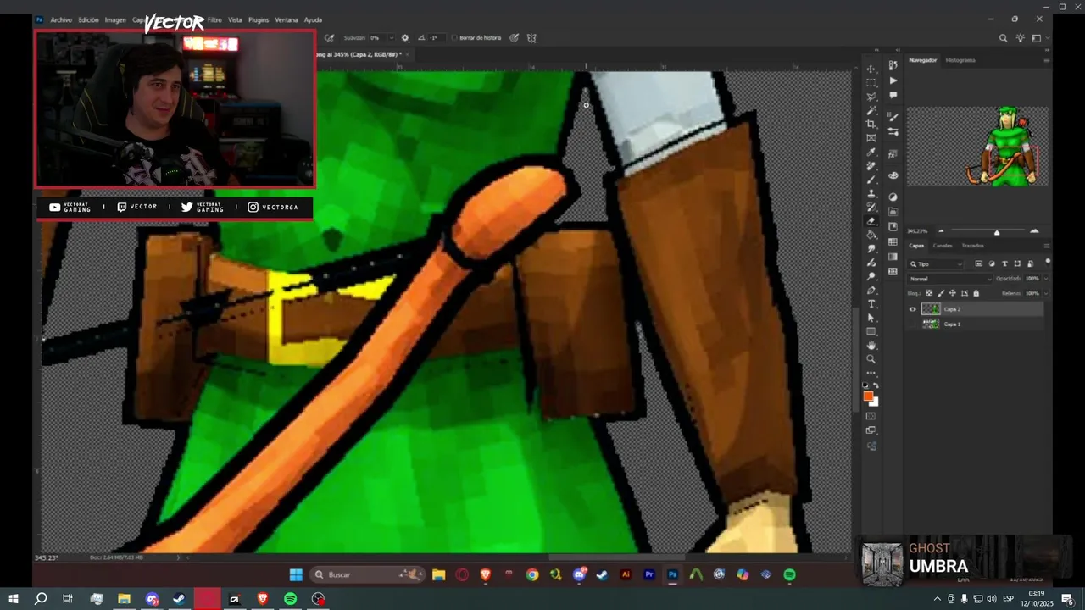Open the Normal blend mode dropdown
1085x610 pixels.
pos(949,279)
